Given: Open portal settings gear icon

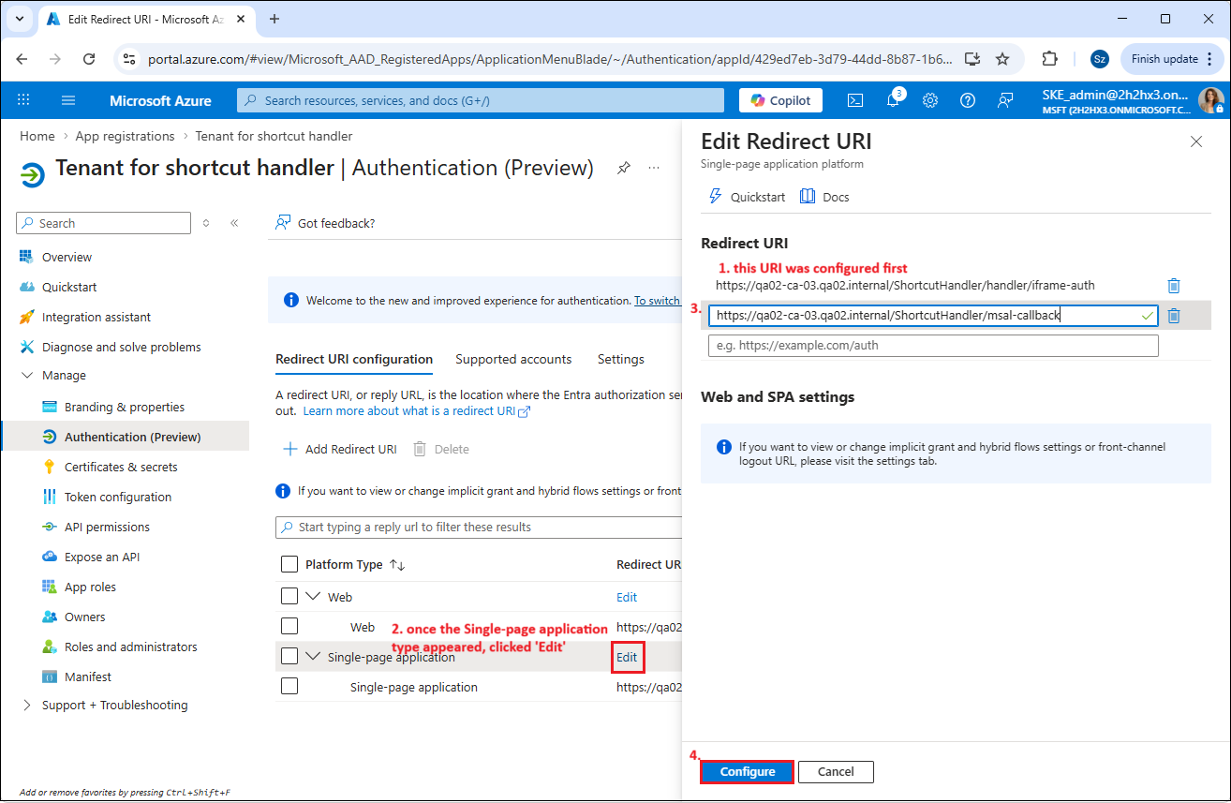Looking at the screenshot, I should [x=930, y=100].
